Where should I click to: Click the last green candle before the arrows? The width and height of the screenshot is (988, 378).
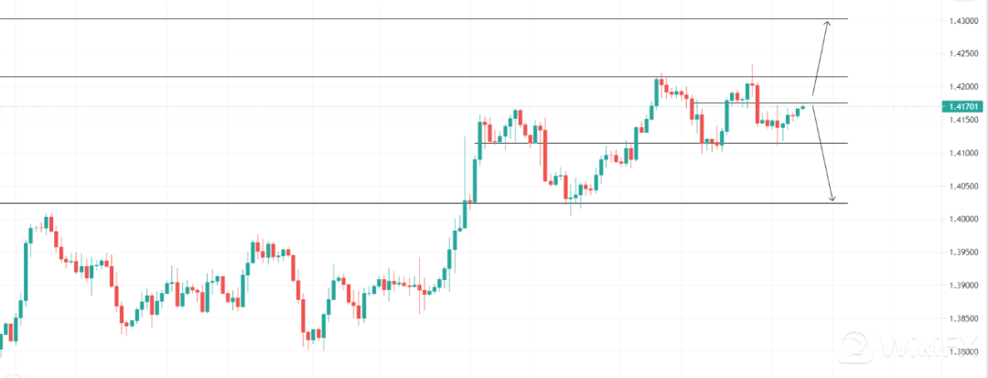tap(802, 107)
